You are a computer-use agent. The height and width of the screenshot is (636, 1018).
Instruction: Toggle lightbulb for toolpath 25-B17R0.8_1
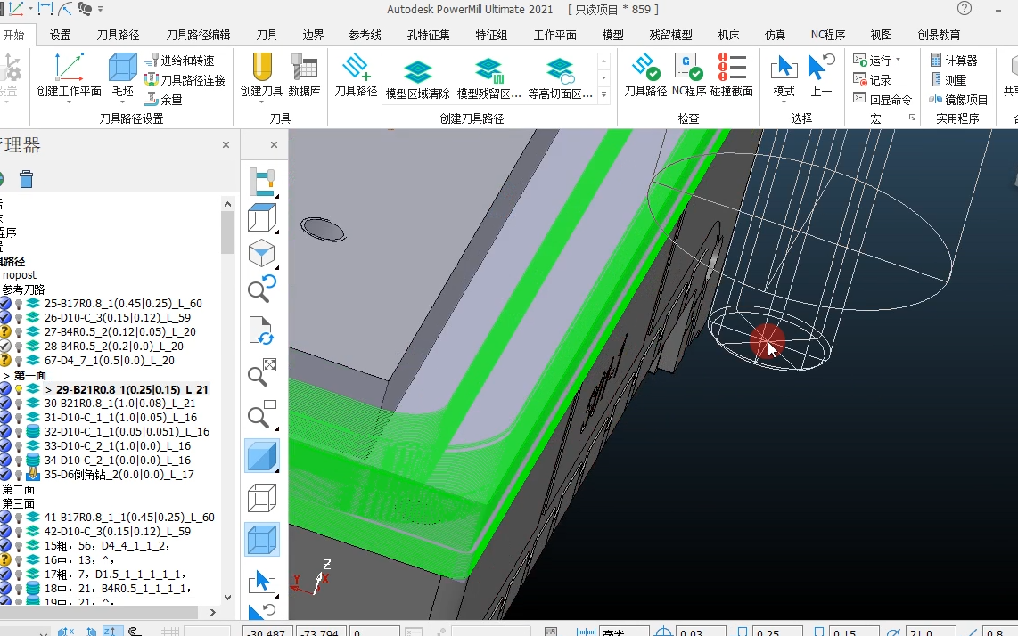click(19, 303)
